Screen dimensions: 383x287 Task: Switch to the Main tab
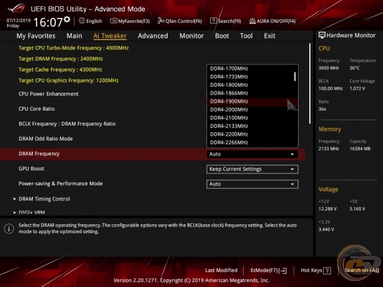click(74, 36)
